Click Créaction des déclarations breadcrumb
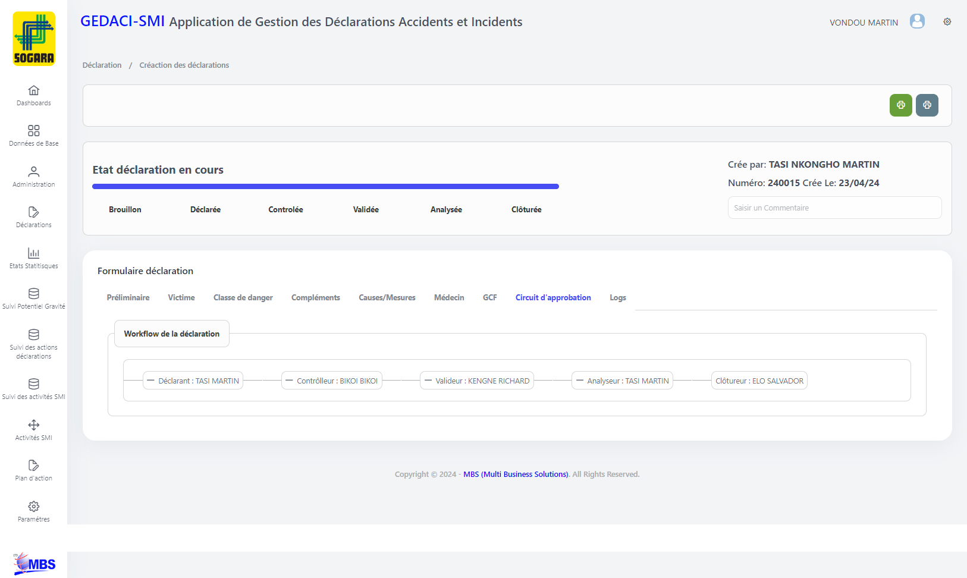The image size is (967, 578). pos(184,65)
